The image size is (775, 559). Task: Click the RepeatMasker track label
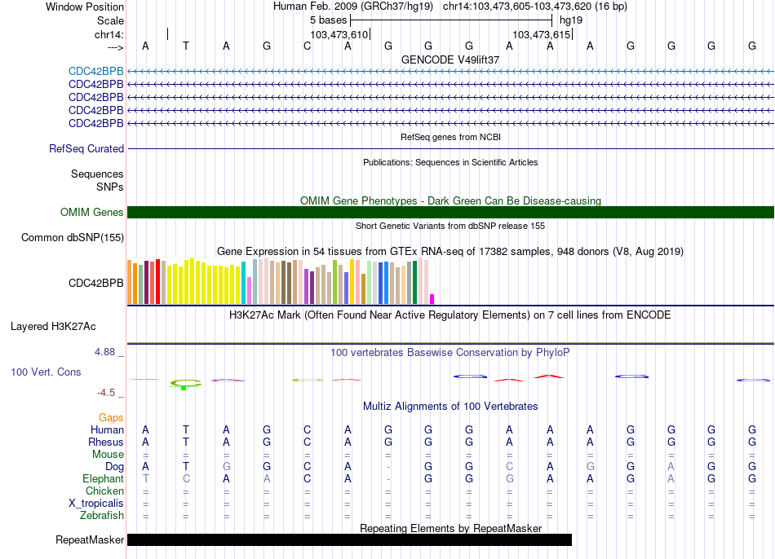(90, 539)
